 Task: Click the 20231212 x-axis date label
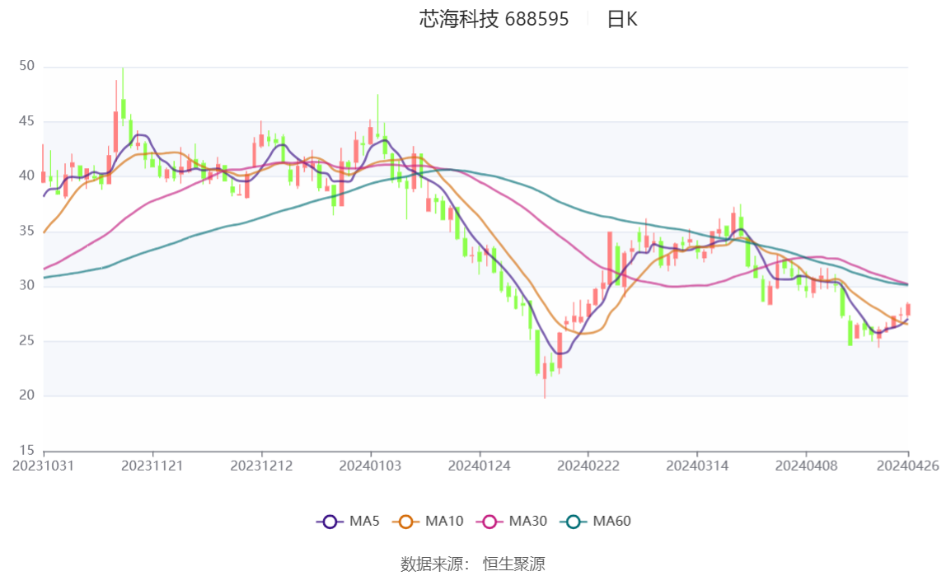click(261, 466)
